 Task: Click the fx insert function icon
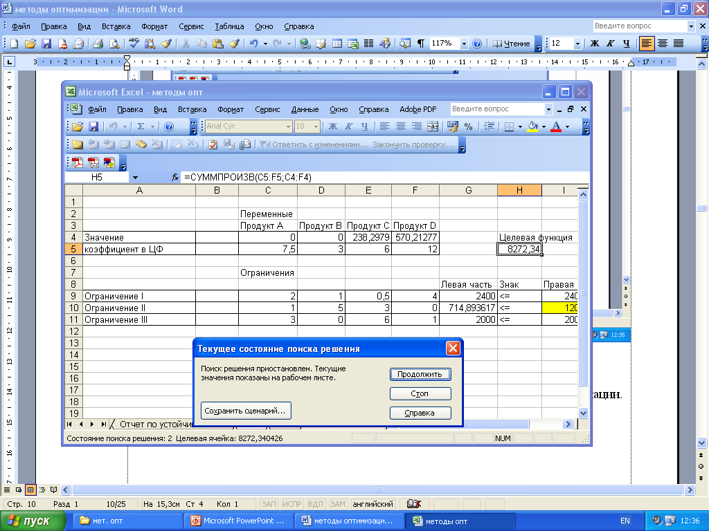tap(175, 178)
